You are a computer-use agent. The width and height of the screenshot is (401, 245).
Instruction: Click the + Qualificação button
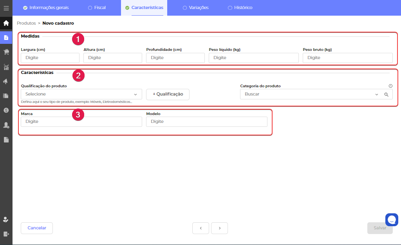[168, 94]
